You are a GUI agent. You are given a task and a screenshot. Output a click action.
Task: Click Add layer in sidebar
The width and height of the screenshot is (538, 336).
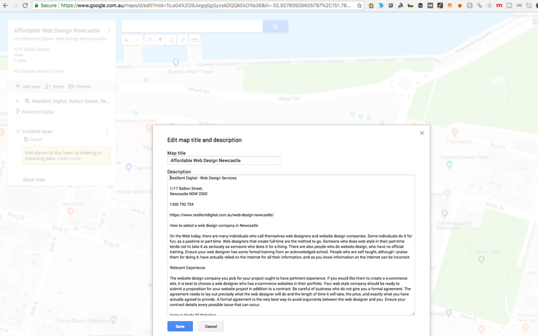coord(28,87)
